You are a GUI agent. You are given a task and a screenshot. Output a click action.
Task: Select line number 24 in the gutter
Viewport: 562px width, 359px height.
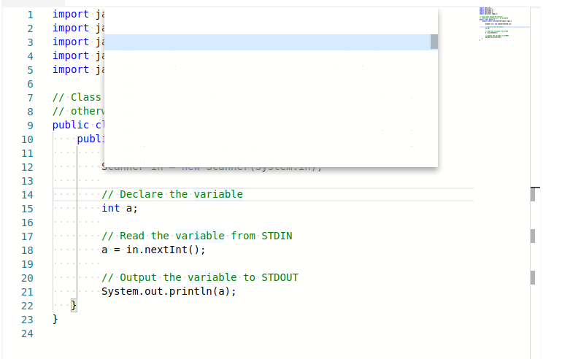coord(27,334)
